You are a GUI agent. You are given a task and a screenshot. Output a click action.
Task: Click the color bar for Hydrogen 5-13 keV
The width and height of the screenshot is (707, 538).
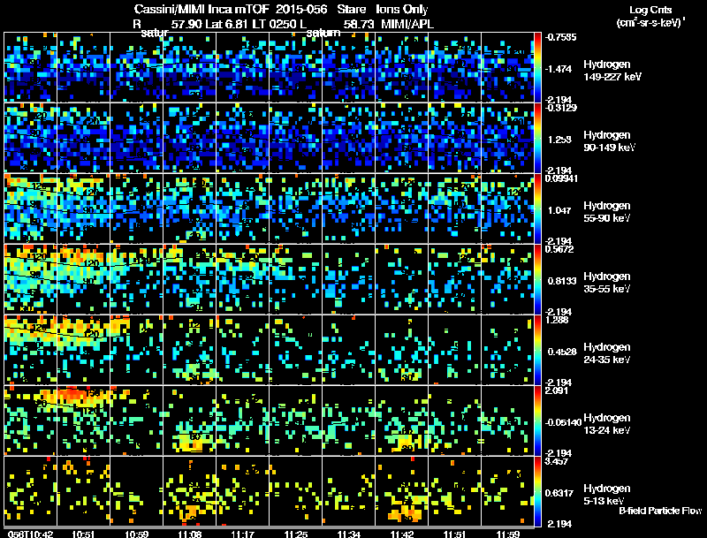[537, 491]
